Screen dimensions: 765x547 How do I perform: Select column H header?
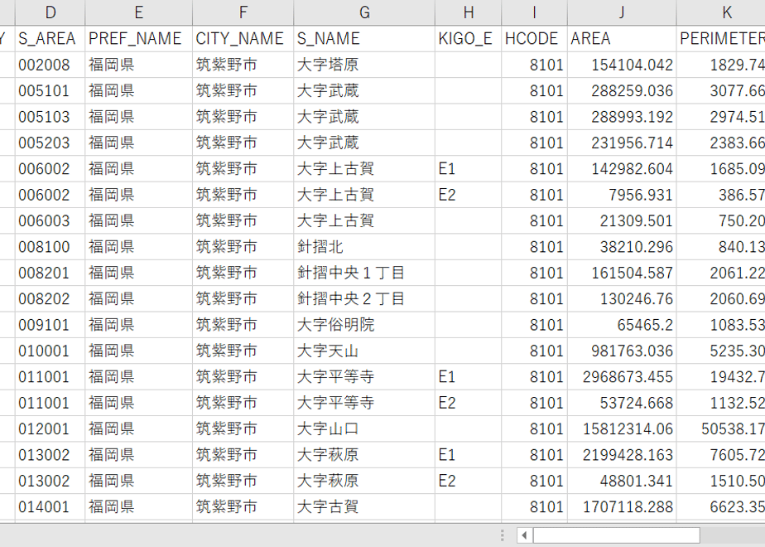pyautogui.click(x=469, y=12)
